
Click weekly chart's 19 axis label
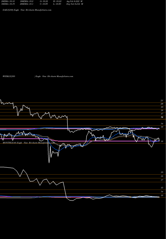(x=162, y=107)
